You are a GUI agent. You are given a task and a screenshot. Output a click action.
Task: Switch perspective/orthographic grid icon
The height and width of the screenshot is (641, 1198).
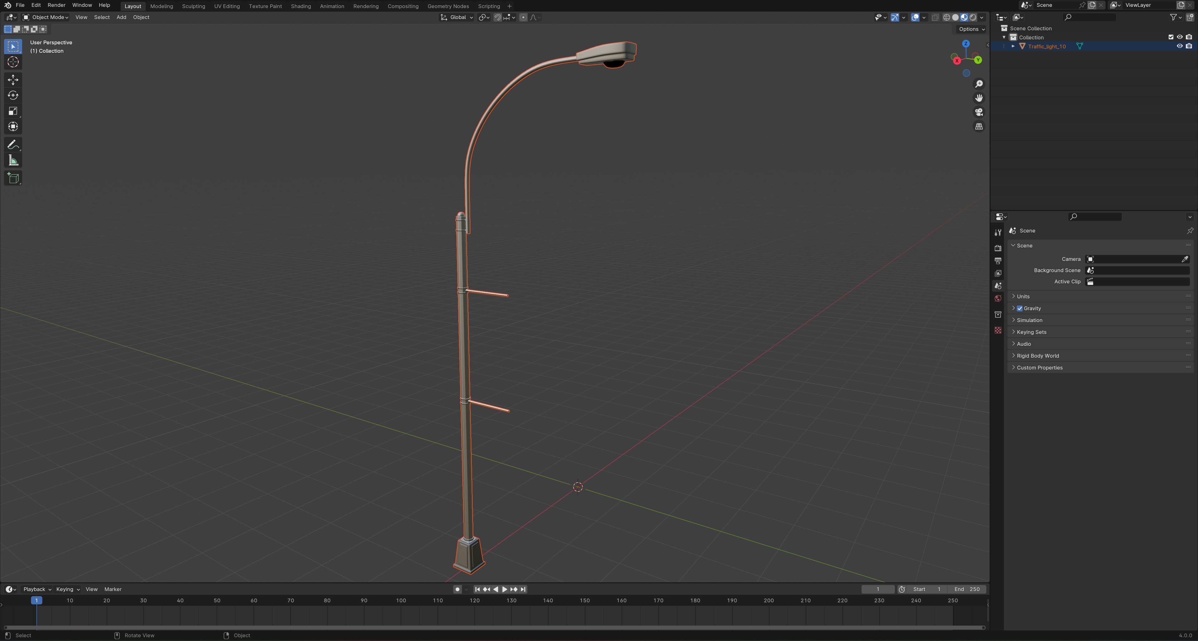[x=979, y=126]
